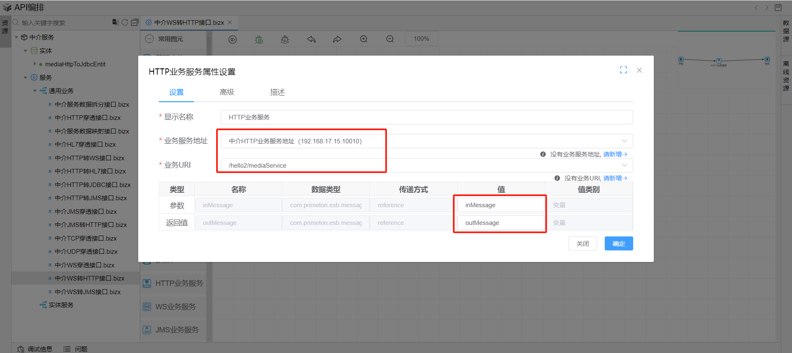Refresh the resource tree
792x353 pixels.
tap(125, 22)
